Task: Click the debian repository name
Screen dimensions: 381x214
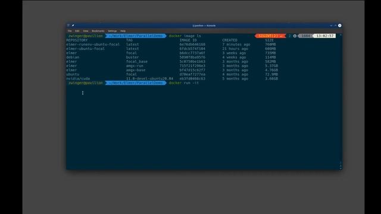Action: [73, 57]
